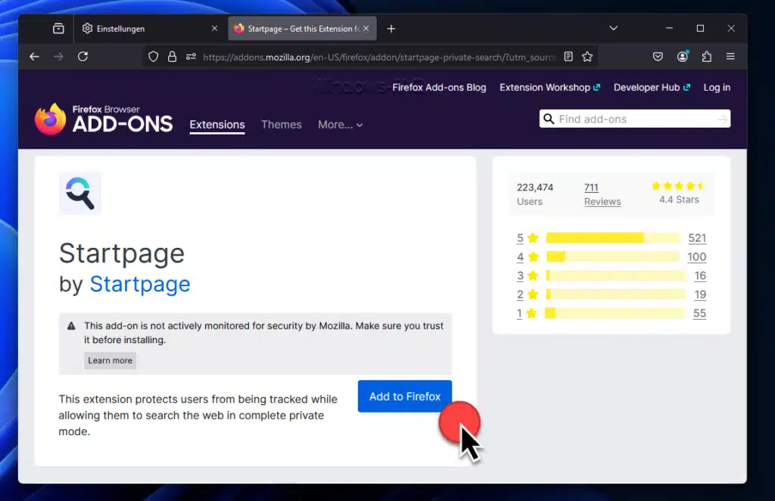Viewport: 775px width, 501px height.
Task: Minimize the Firefox window
Action: tap(669, 28)
